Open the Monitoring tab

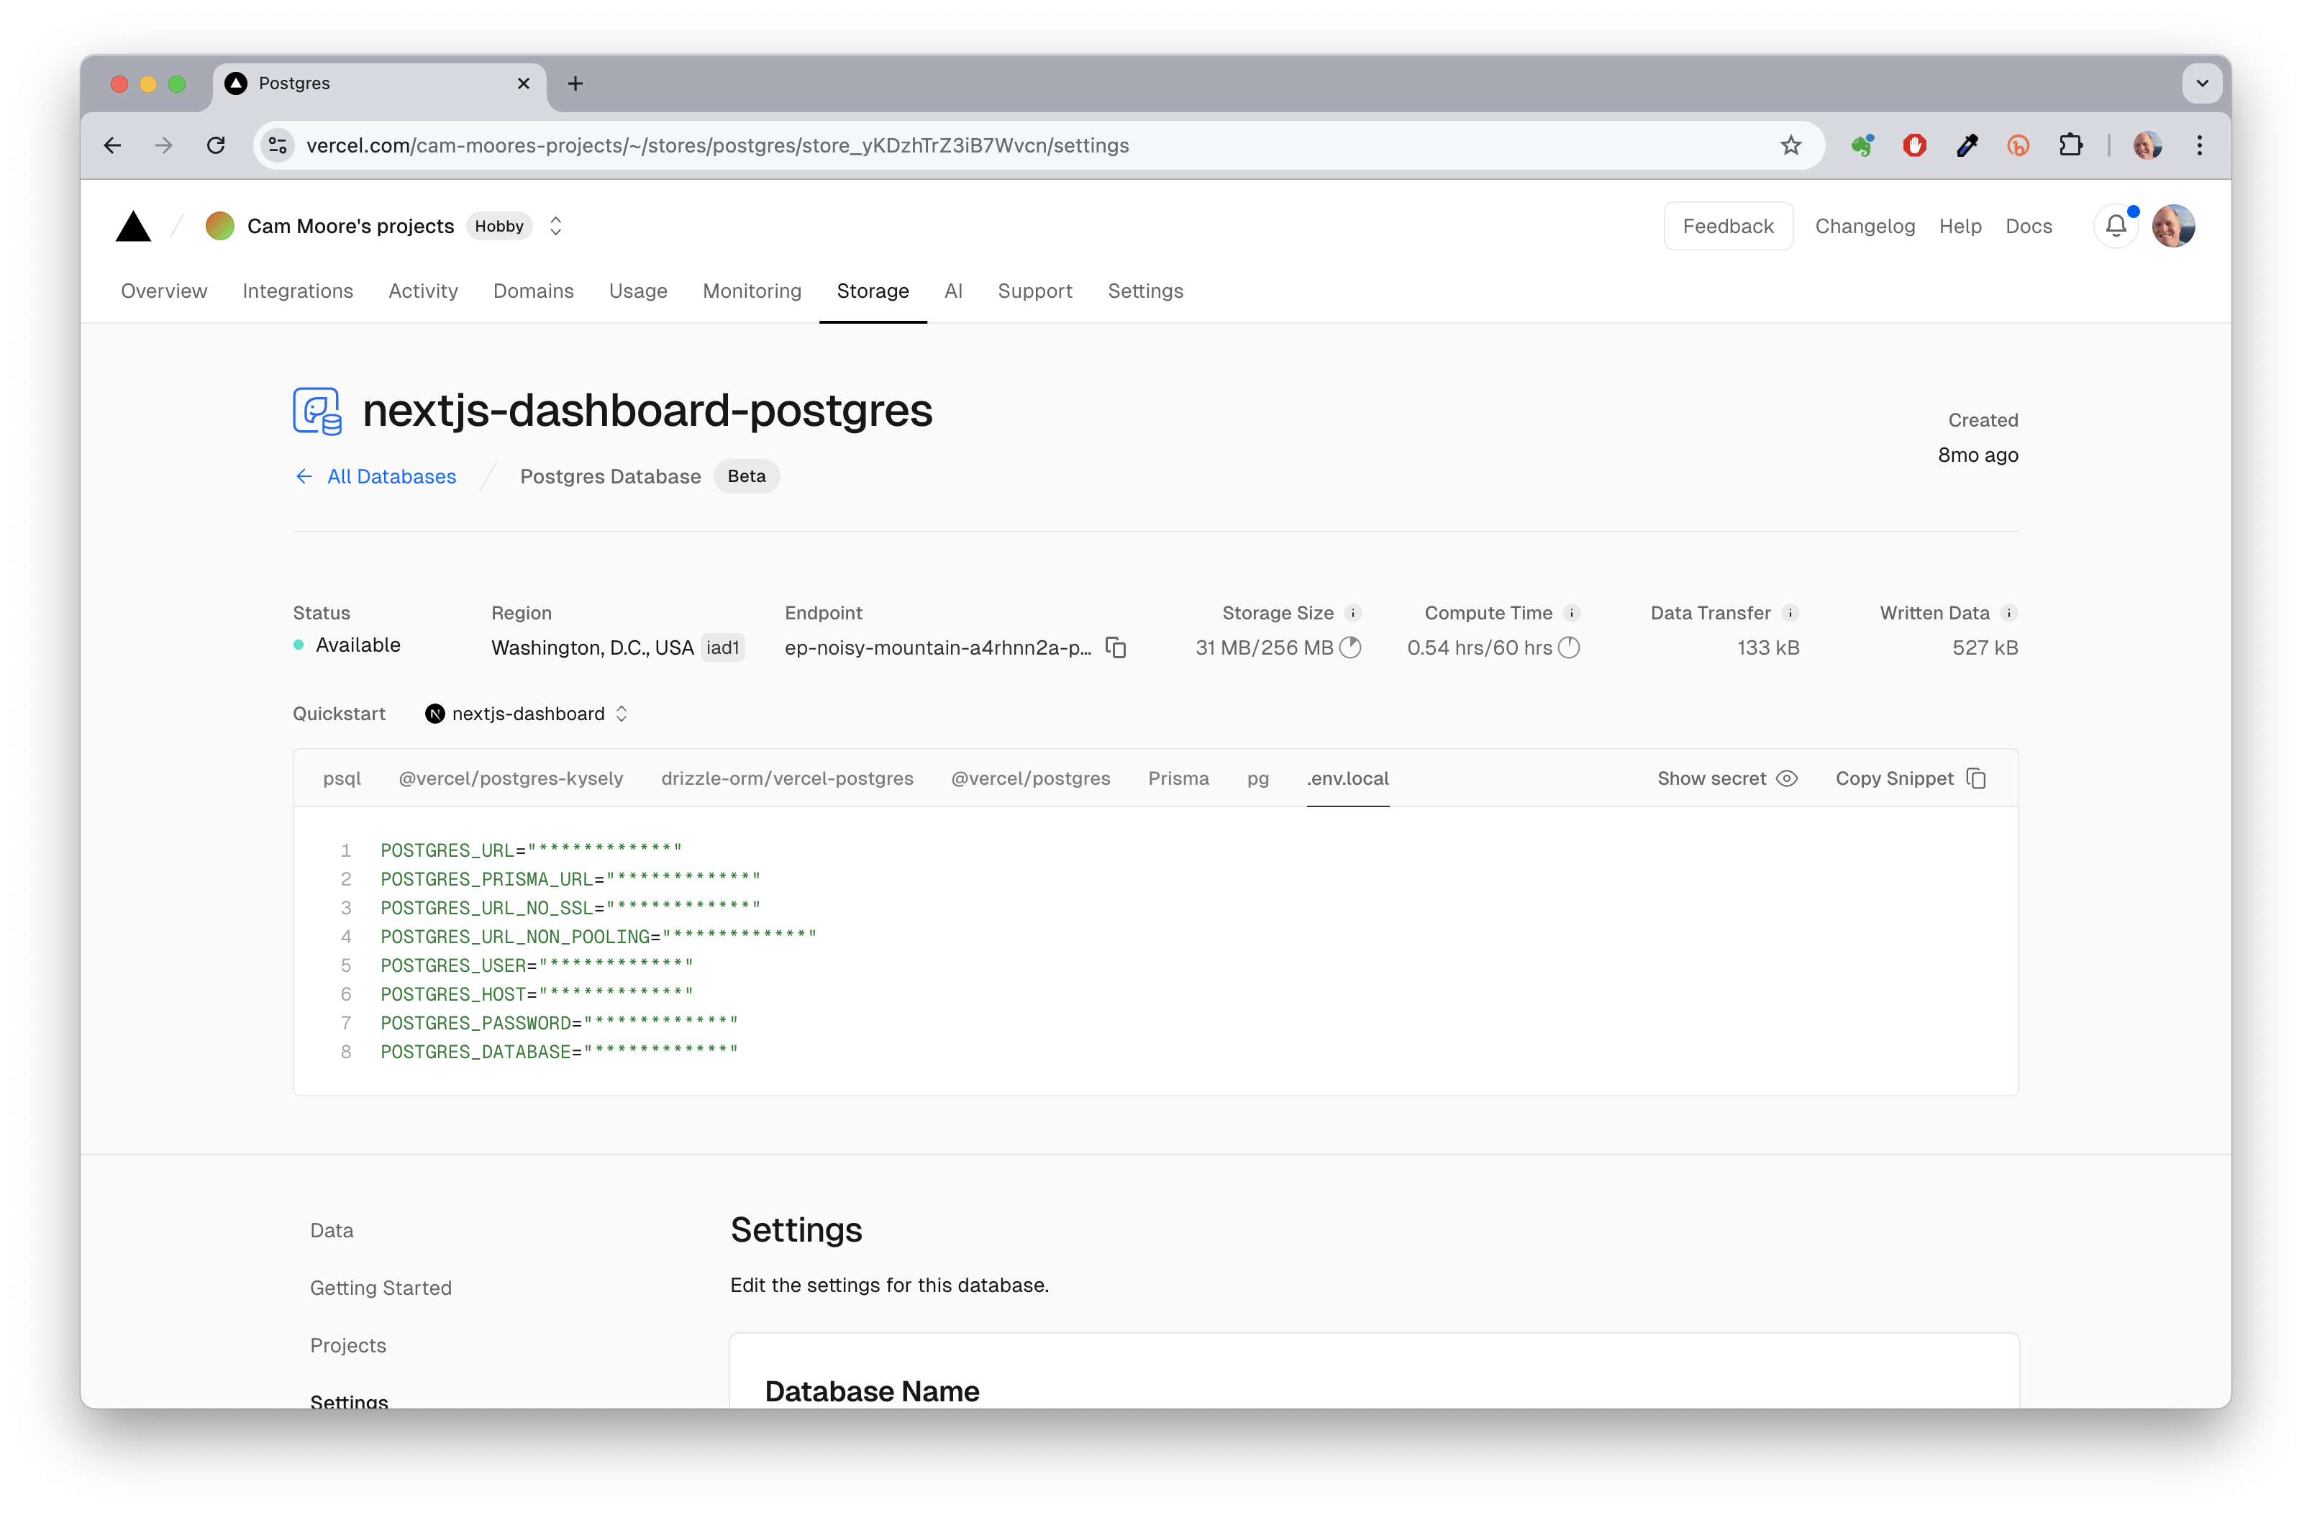(x=752, y=291)
